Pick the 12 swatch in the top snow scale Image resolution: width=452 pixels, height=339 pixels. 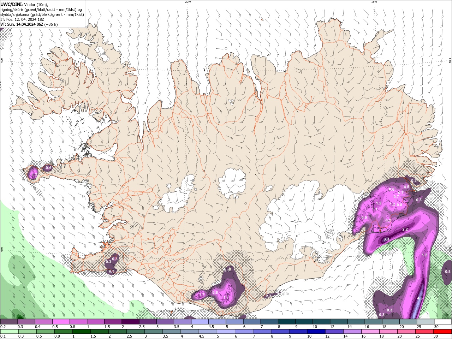coord(339,322)
